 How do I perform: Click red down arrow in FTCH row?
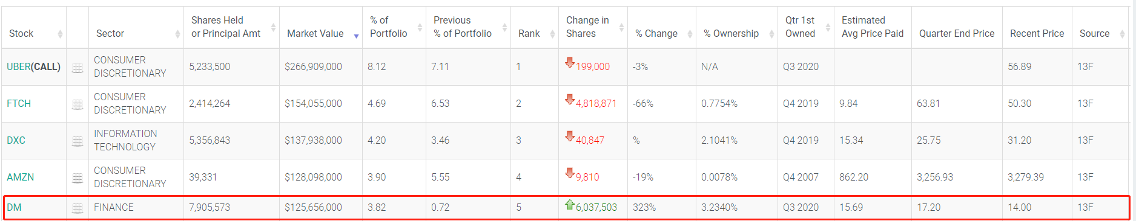click(569, 99)
